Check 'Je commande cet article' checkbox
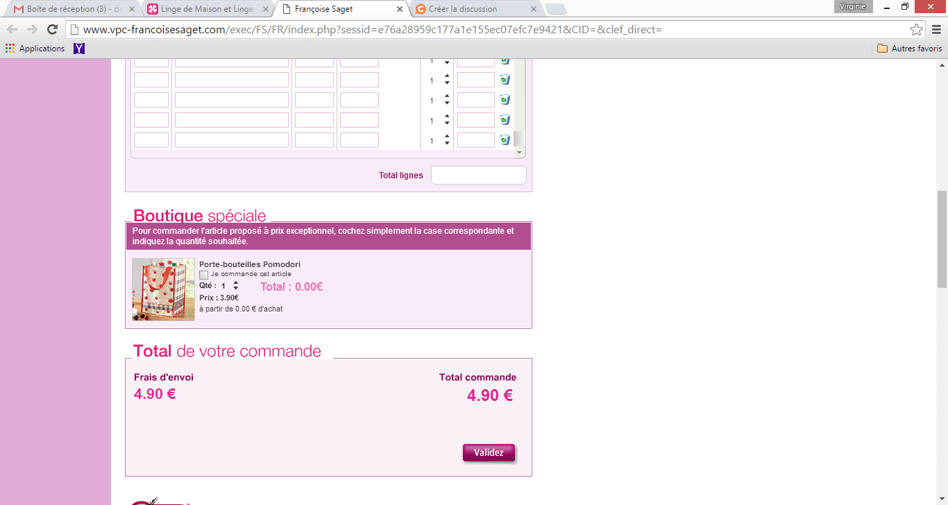948x505 pixels. 204,275
